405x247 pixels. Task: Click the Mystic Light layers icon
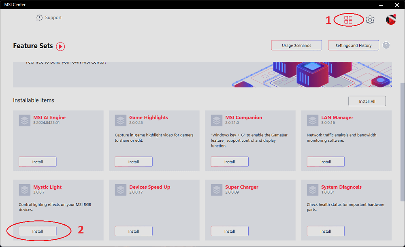25,190
